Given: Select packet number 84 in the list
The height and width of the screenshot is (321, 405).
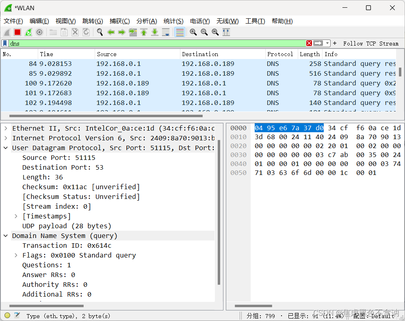Looking at the screenshot, I should pos(198,63).
